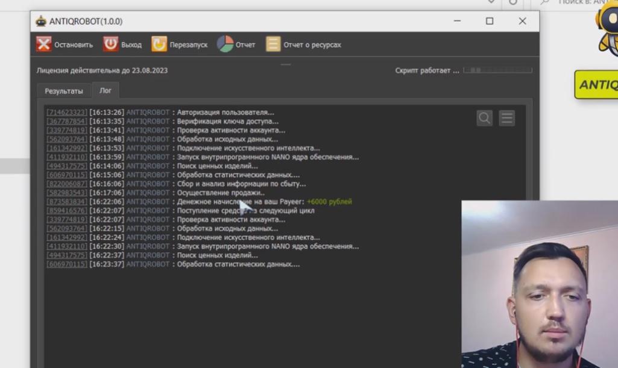The height and width of the screenshot is (368, 618).
Task: Select the 'Осуществление продажи..' log message
Action: 221,193
